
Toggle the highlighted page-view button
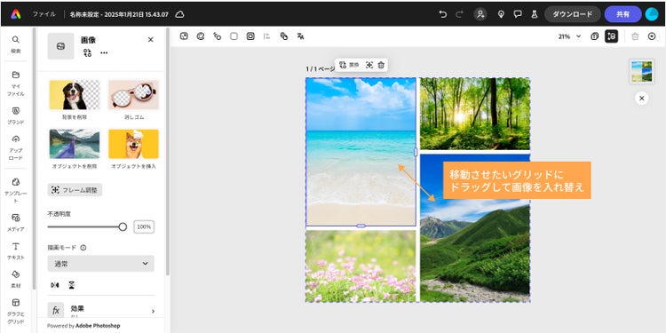611,36
